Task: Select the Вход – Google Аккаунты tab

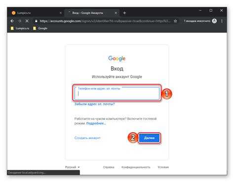Action: (91, 13)
